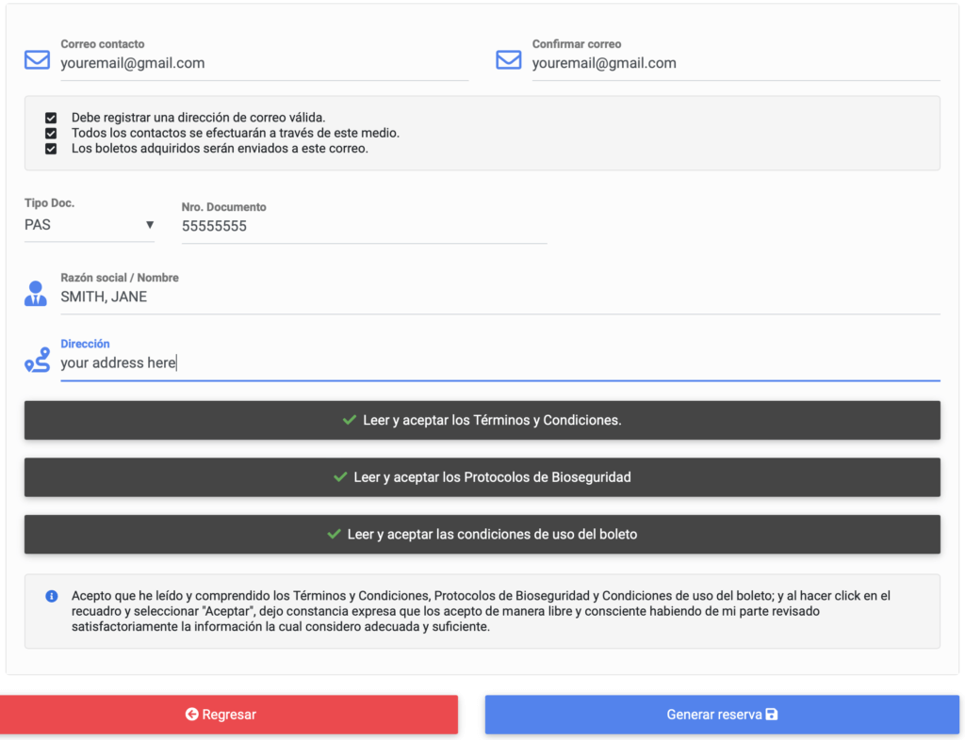The image size is (965, 740).
Task: Click the save disk icon in Generar reserva
Action: click(x=772, y=715)
